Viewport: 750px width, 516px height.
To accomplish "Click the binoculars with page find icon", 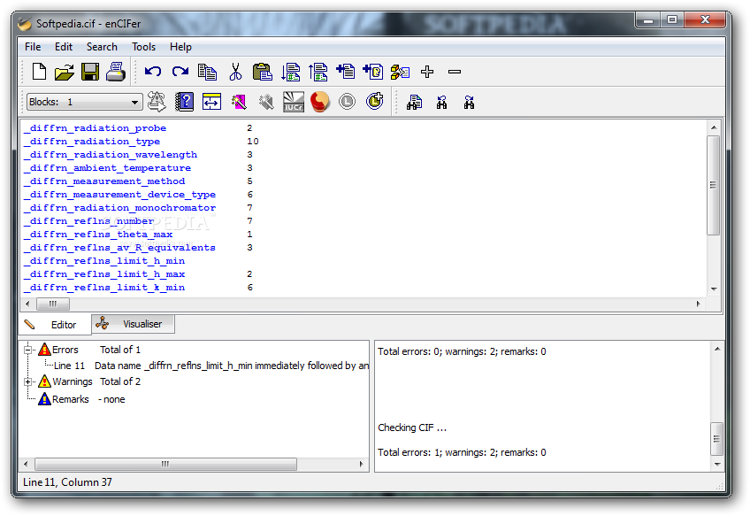I will pos(414,102).
